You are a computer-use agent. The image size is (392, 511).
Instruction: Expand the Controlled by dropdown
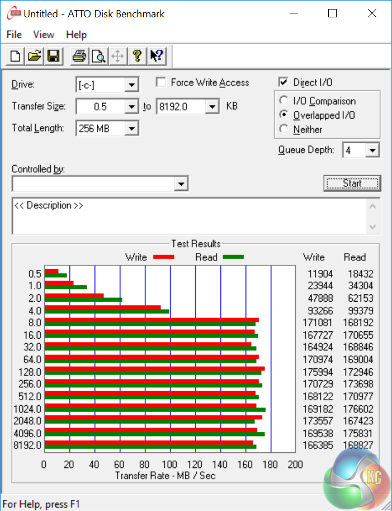(181, 184)
